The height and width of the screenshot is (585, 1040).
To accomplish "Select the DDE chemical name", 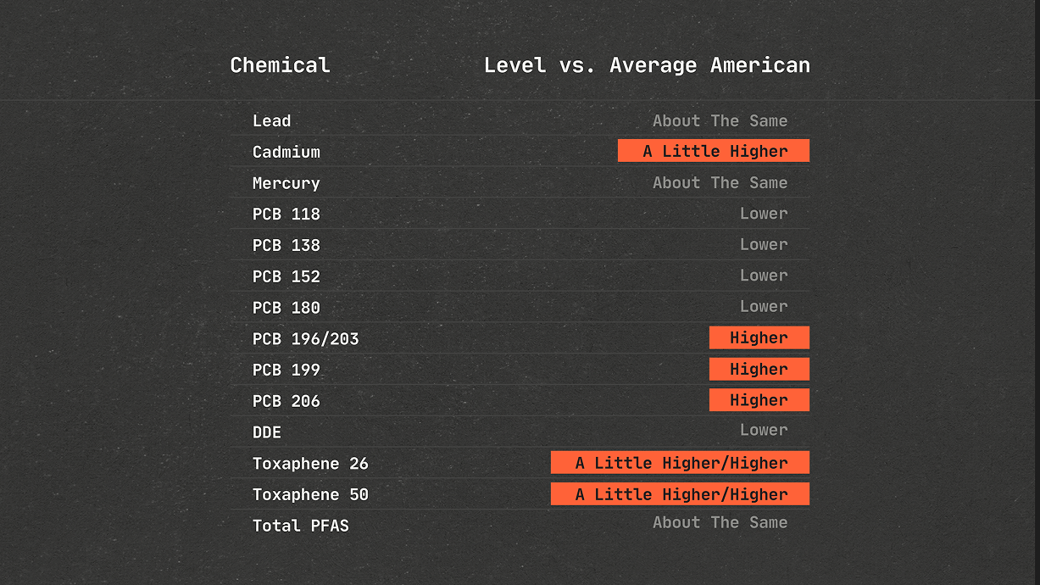I will click(x=266, y=432).
